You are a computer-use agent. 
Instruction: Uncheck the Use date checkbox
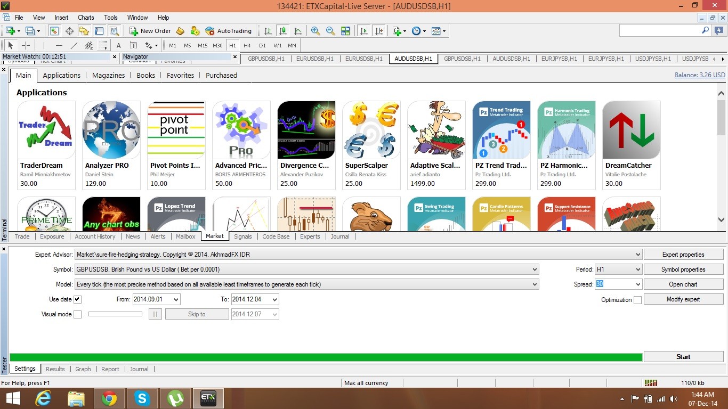click(x=78, y=299)
